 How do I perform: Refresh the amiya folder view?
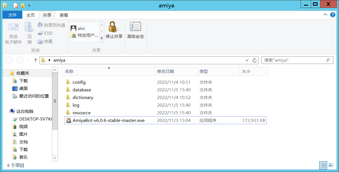[254, 60]
